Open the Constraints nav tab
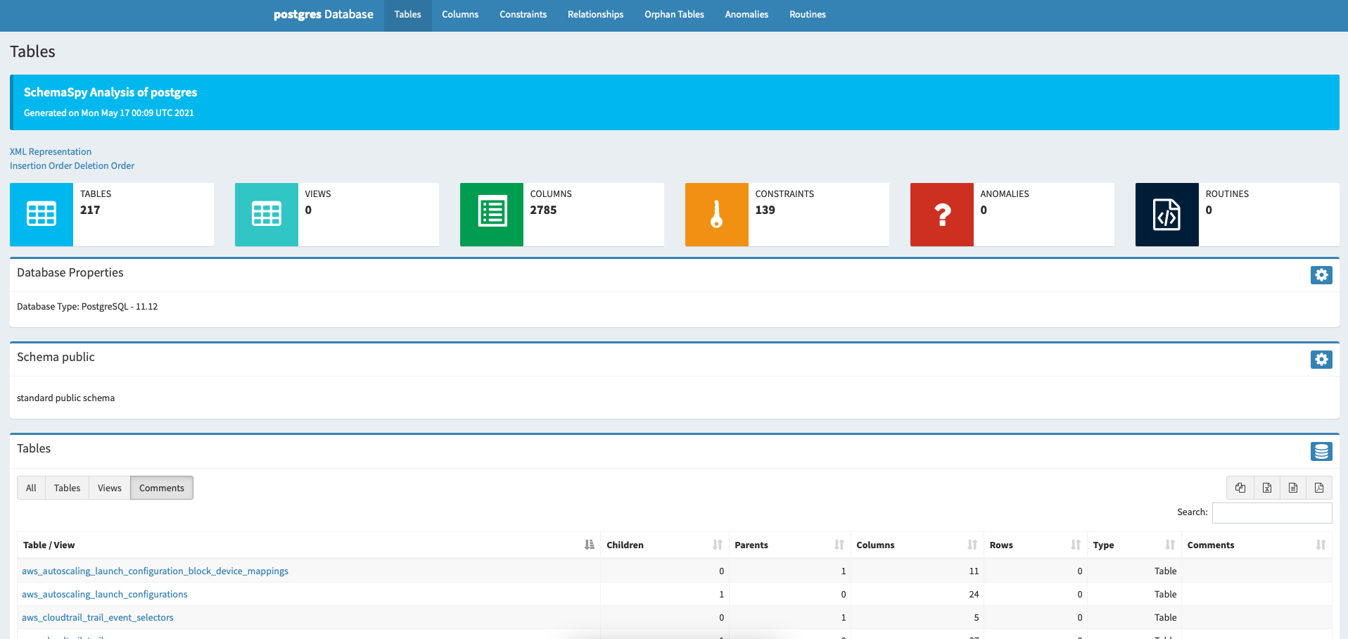The width and height of the screenshot is (1348, 639). point(523,15)
